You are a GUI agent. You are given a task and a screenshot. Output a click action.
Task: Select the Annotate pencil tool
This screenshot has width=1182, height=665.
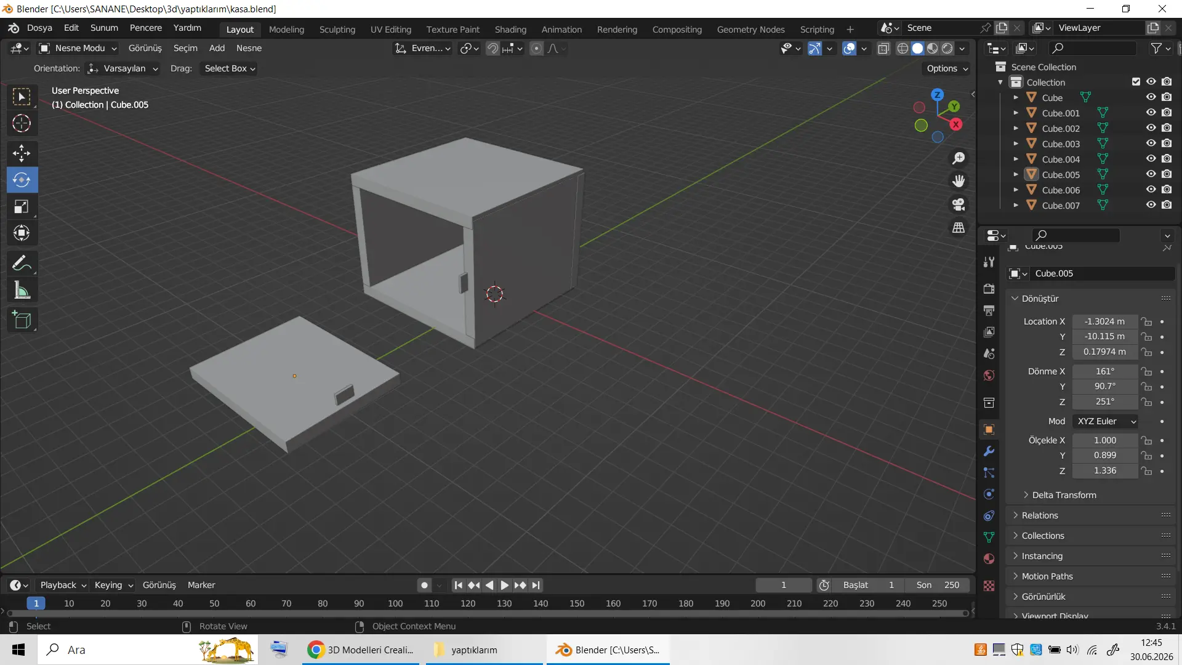[22, 264]
